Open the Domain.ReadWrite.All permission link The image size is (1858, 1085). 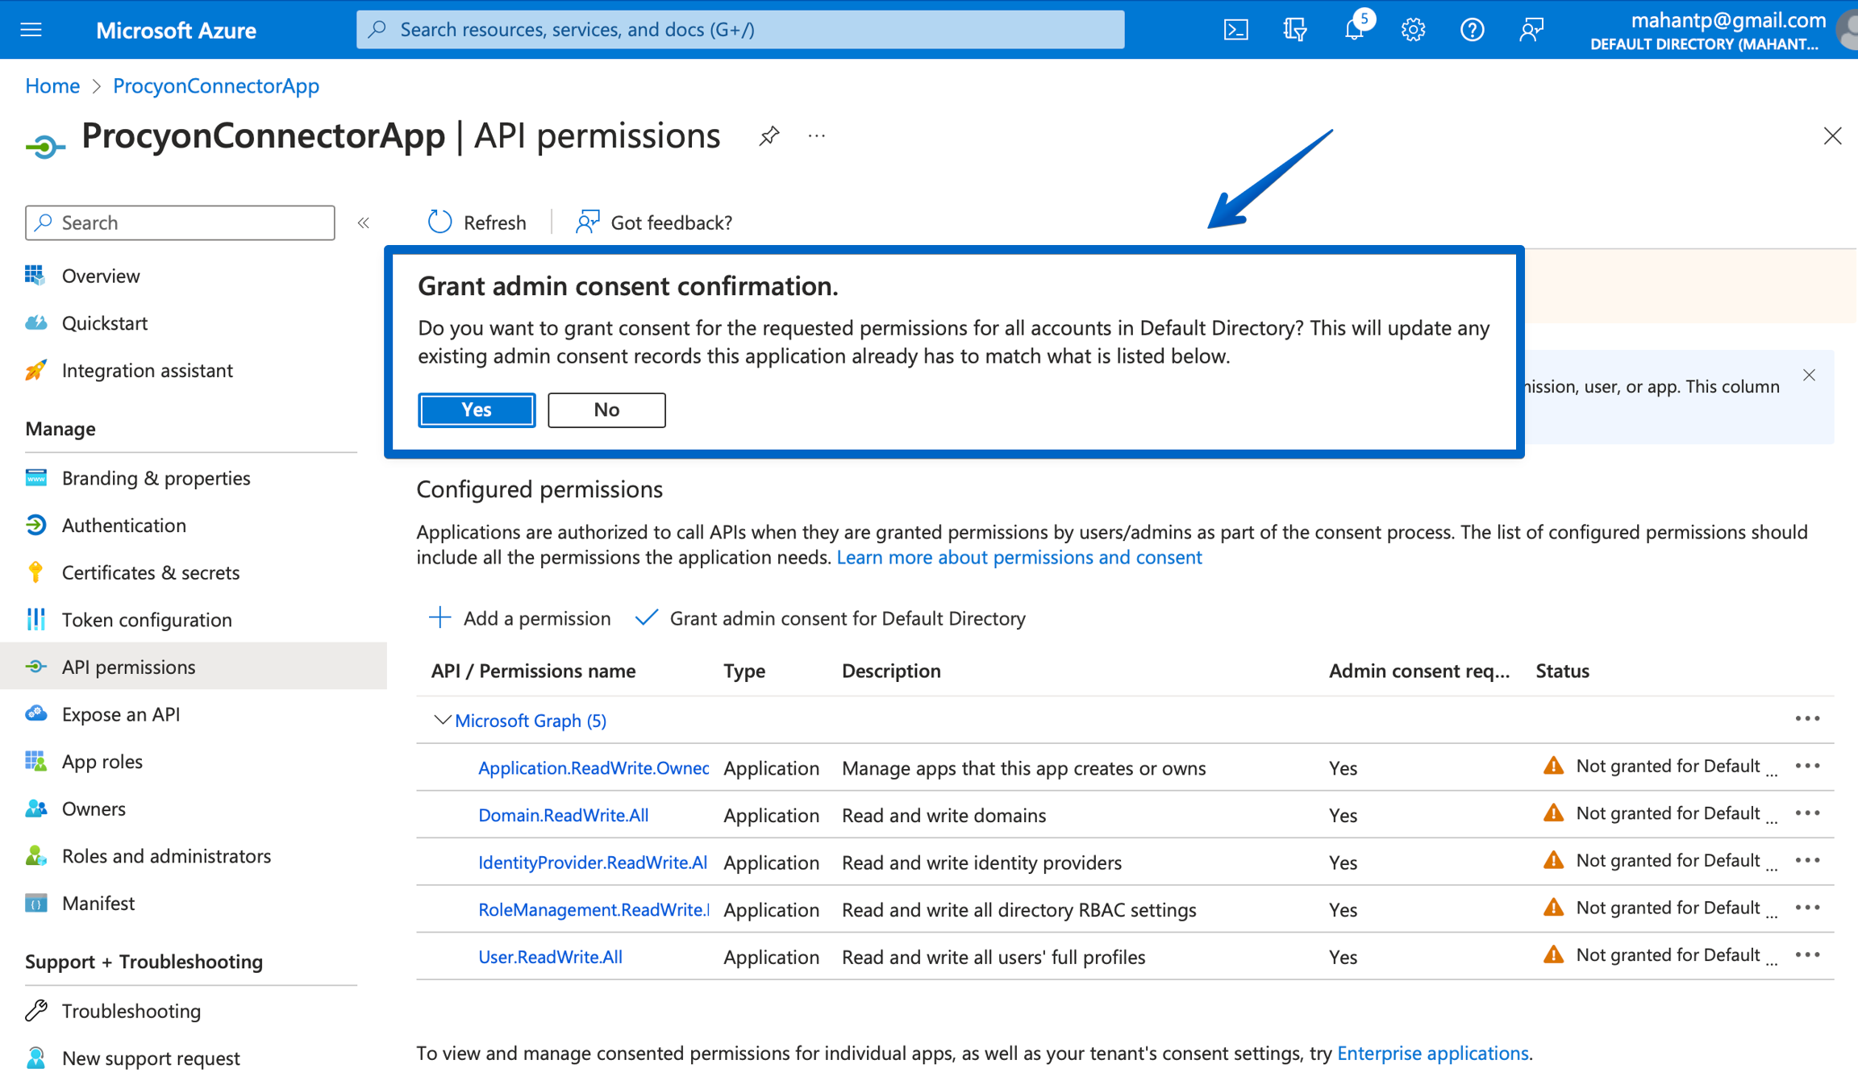563,815
